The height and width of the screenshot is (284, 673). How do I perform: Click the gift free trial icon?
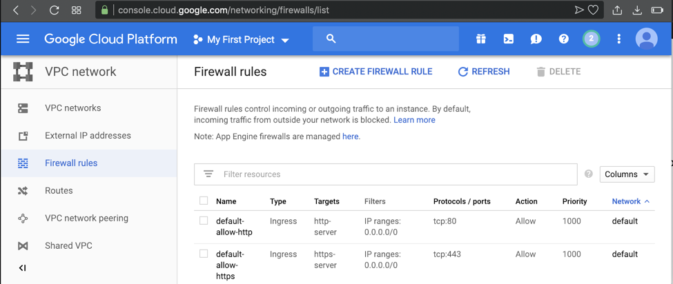pyautogui.click(x=481, y=39)
